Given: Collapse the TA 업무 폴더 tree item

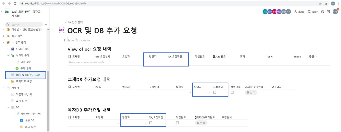Looking at the screenshot, I should point(4,42).
